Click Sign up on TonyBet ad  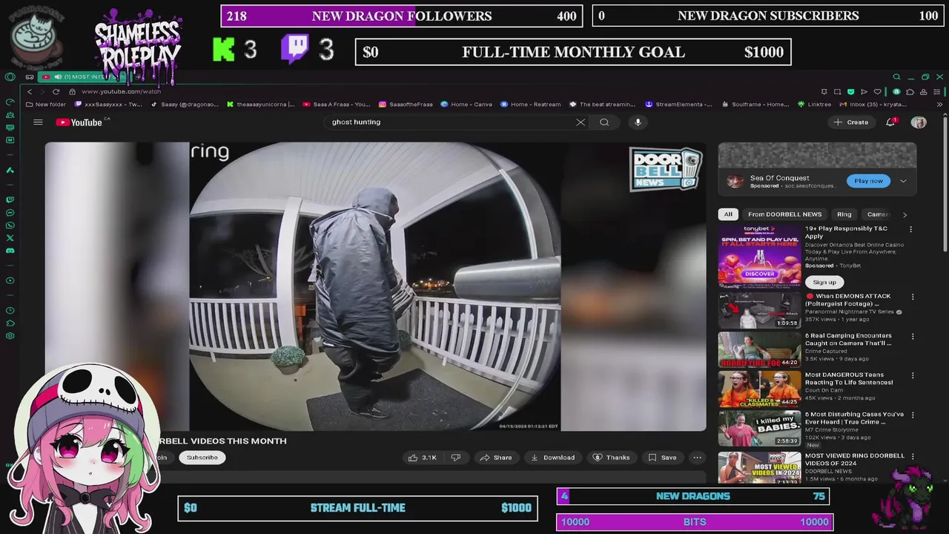(x=824, y=282)
